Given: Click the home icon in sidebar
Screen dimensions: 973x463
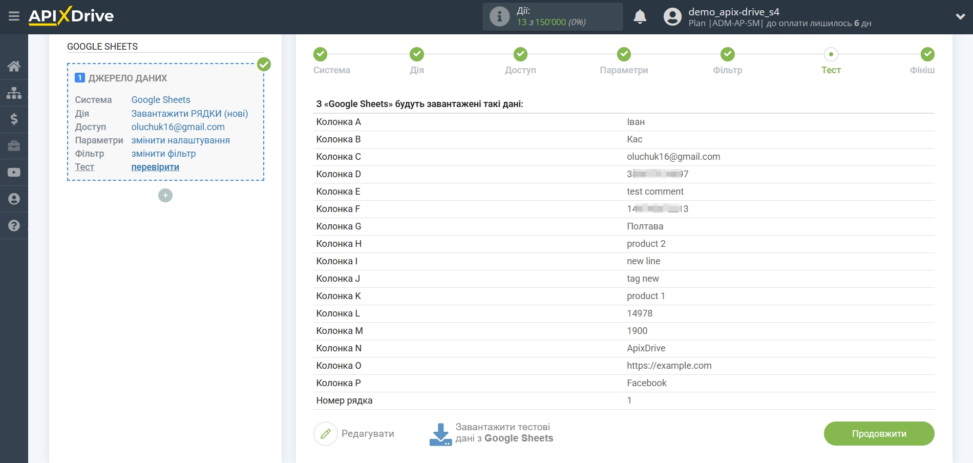Looking at the screenshot, I should pyautogui.click(x=14, y=66).
